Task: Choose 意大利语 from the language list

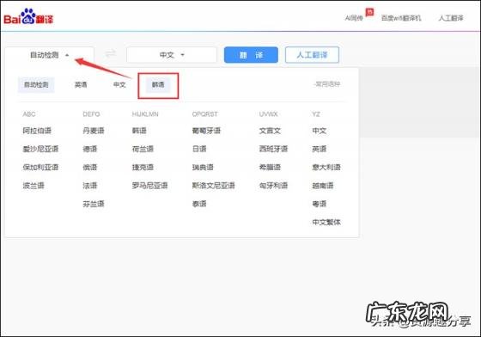Action: pyautogui.click(x=326, y=168)
